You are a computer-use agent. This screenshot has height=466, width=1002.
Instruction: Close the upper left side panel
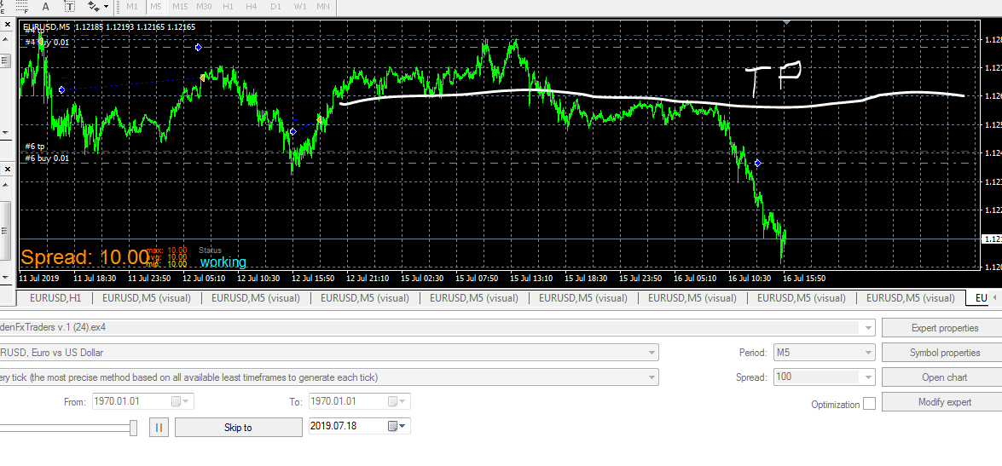pyautogui.click(x=8, y=24)
